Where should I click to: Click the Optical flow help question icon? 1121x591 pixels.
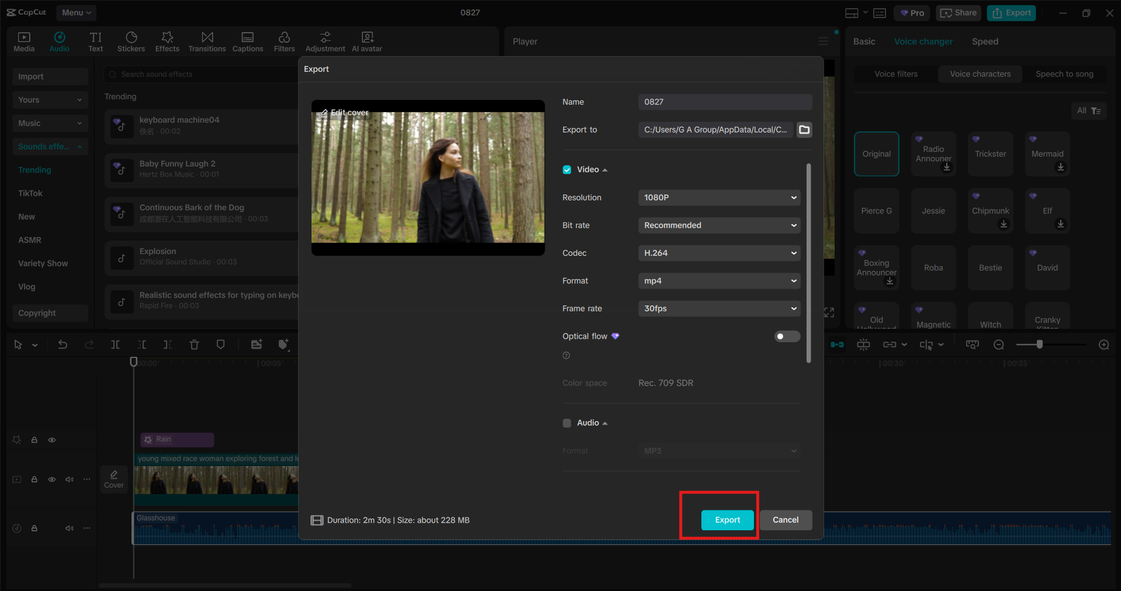coord(566,355)
